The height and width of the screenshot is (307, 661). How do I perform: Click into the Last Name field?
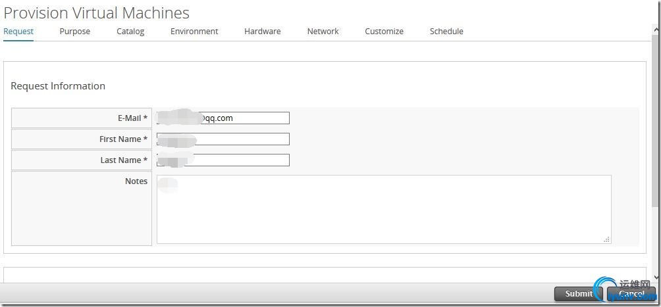click(x=223, y=160)
